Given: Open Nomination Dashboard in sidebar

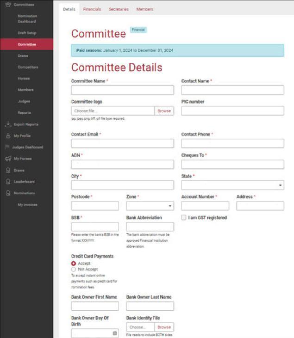Looking at the screenshot, I should pos(27,19).
